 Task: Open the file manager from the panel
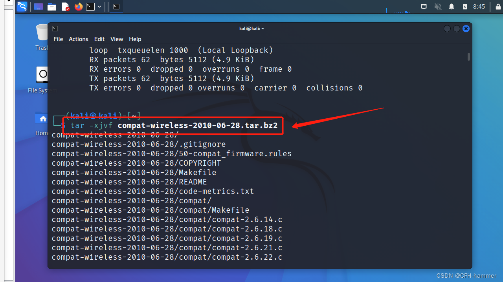coord(51,7)
